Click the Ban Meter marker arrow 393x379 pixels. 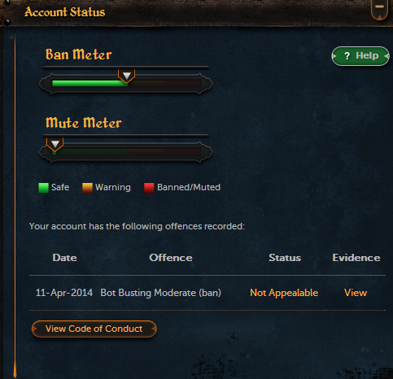coord(127,76)
